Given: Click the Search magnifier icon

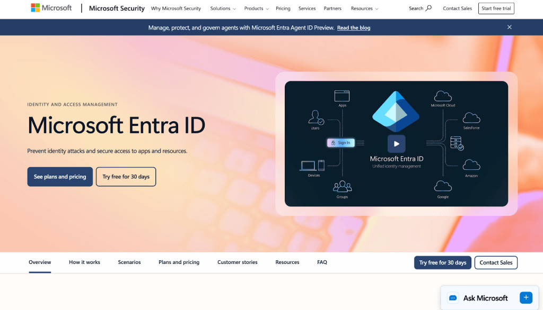Looking at the screenshot, I should point(428,8).
